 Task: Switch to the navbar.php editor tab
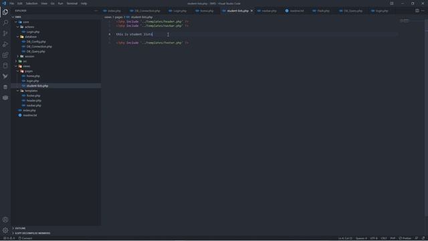pyautogui.click(x=269, y=11)
